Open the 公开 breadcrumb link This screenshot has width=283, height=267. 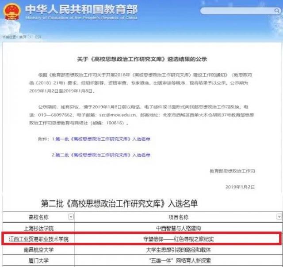pyautogui.click(x=38, y=37)
